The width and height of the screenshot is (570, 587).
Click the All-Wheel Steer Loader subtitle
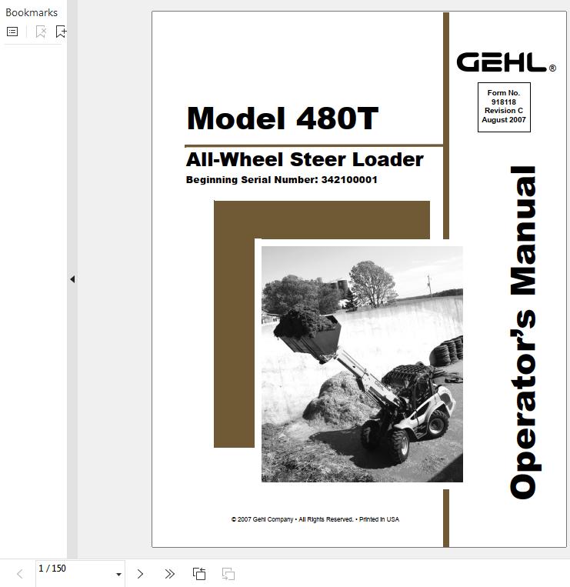305,159
